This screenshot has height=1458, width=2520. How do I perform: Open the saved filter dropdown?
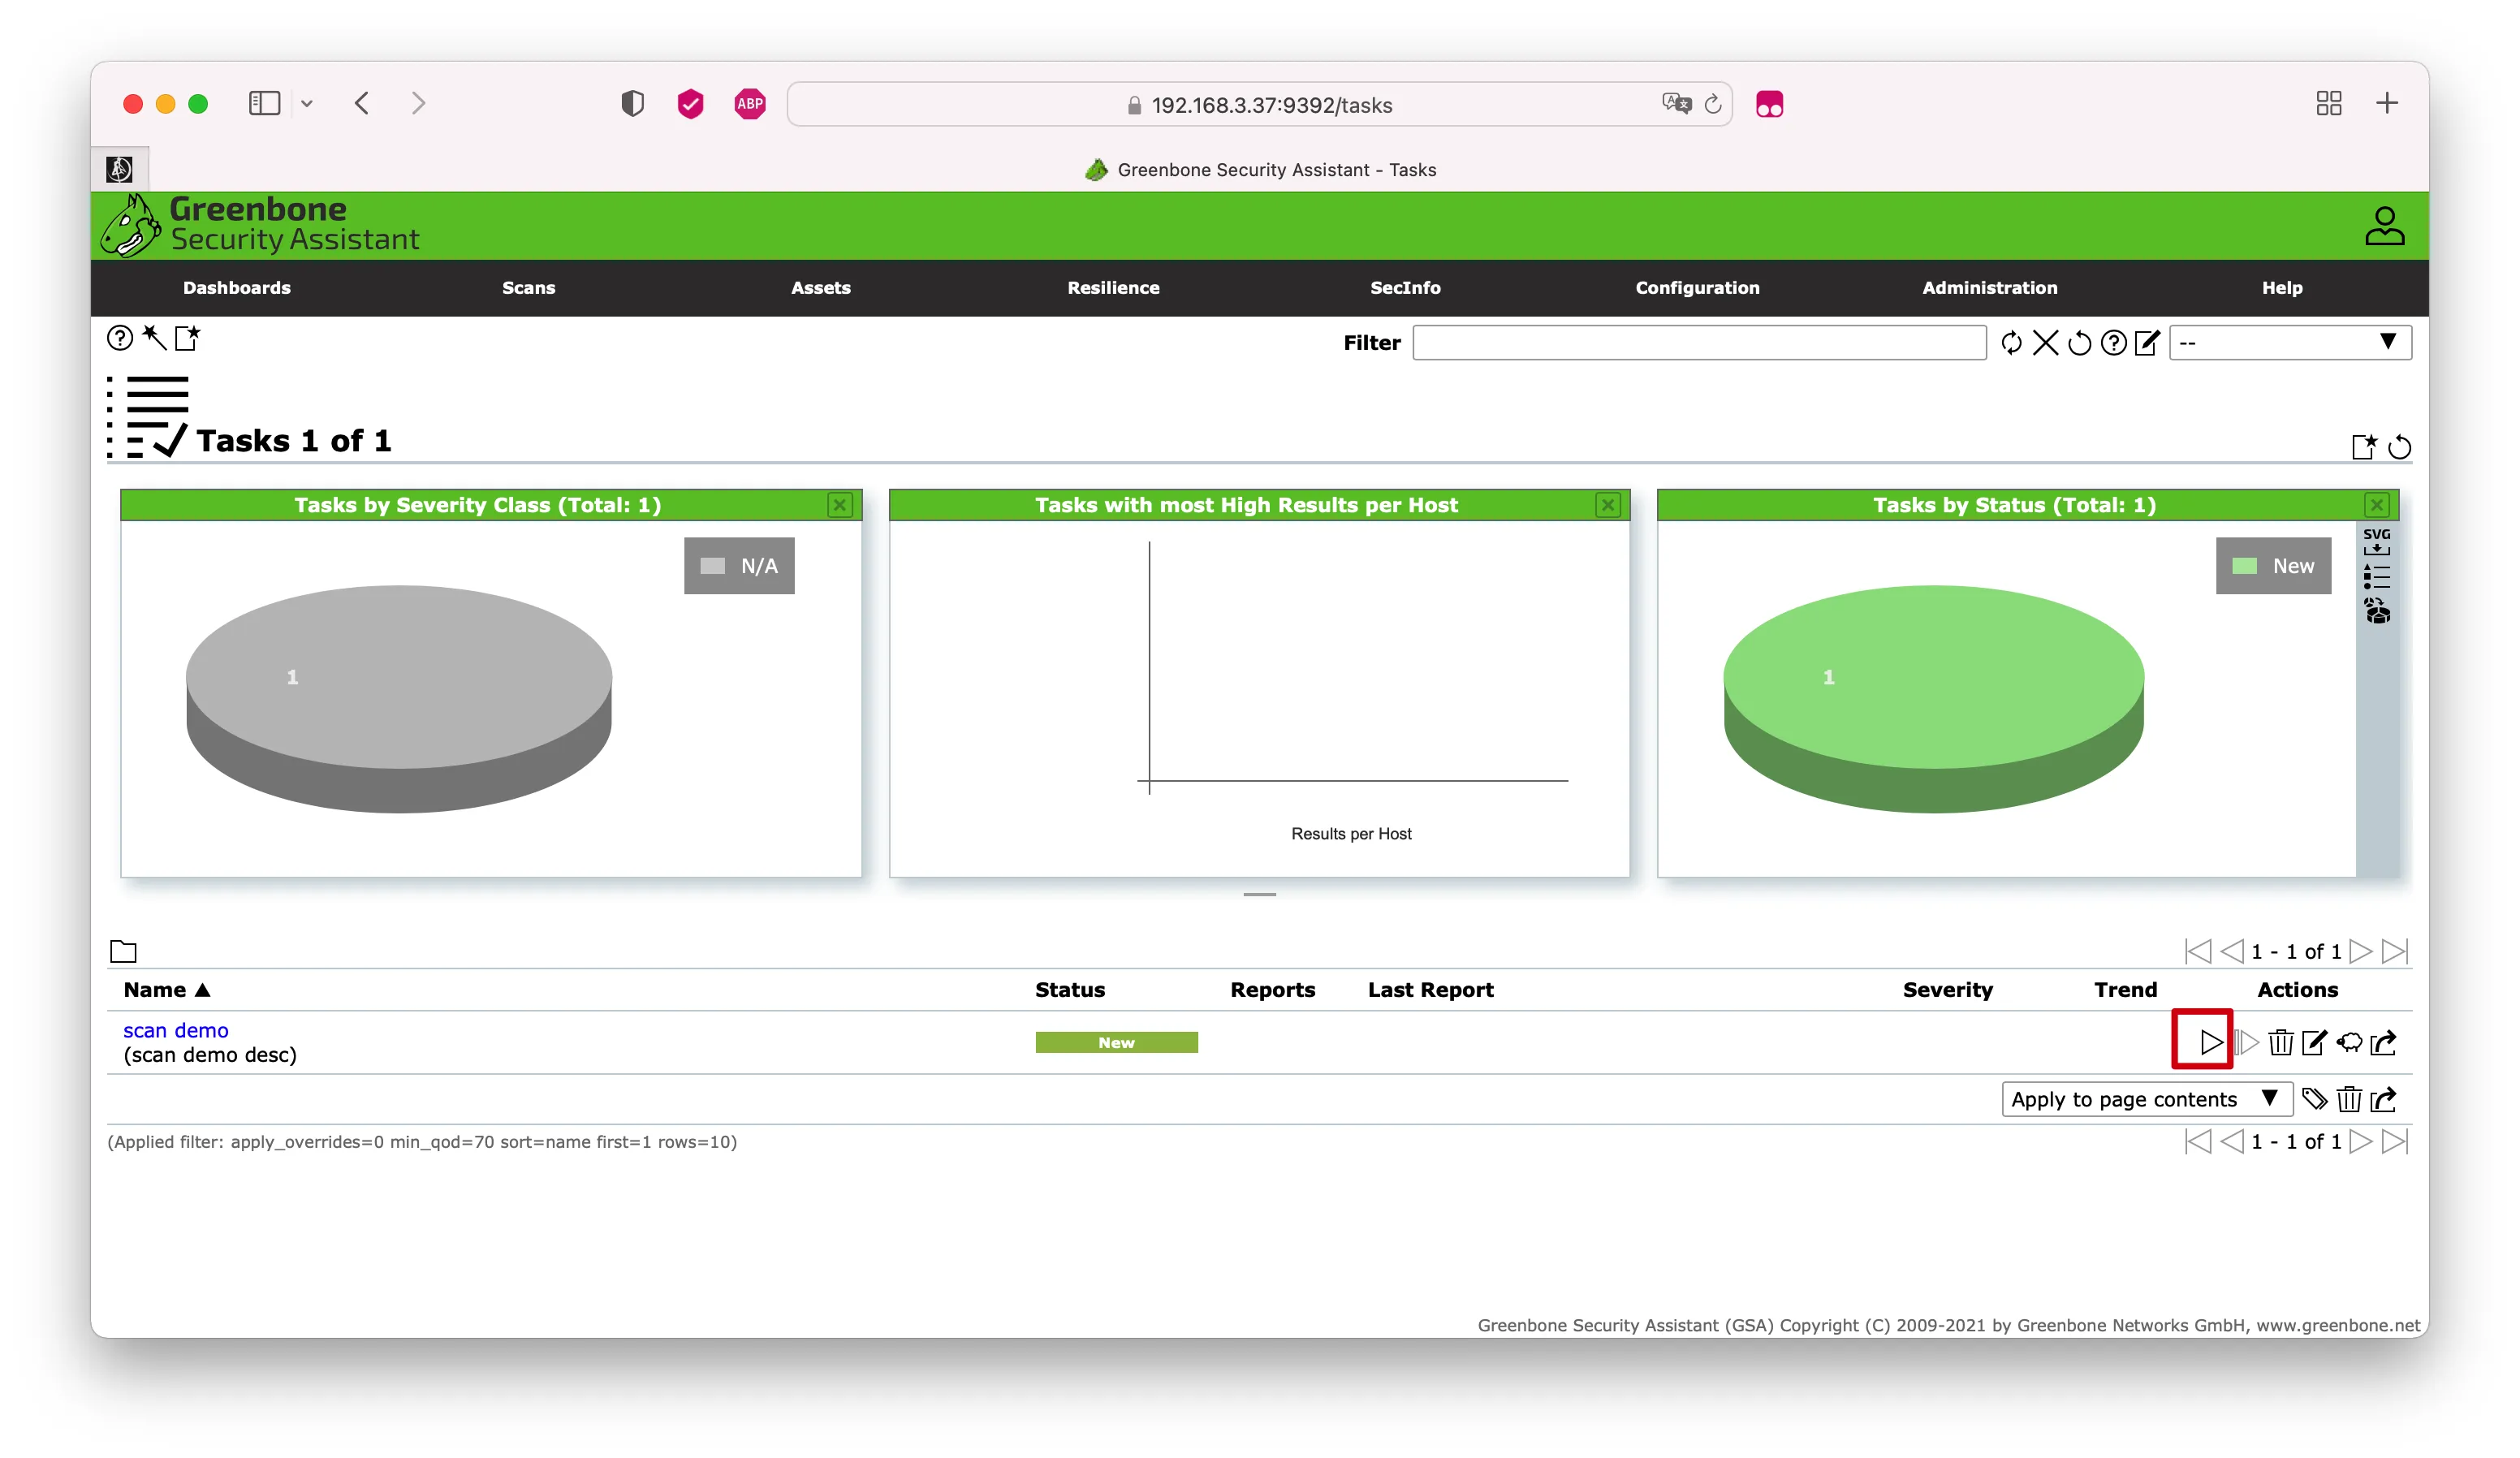(2290, 343)
